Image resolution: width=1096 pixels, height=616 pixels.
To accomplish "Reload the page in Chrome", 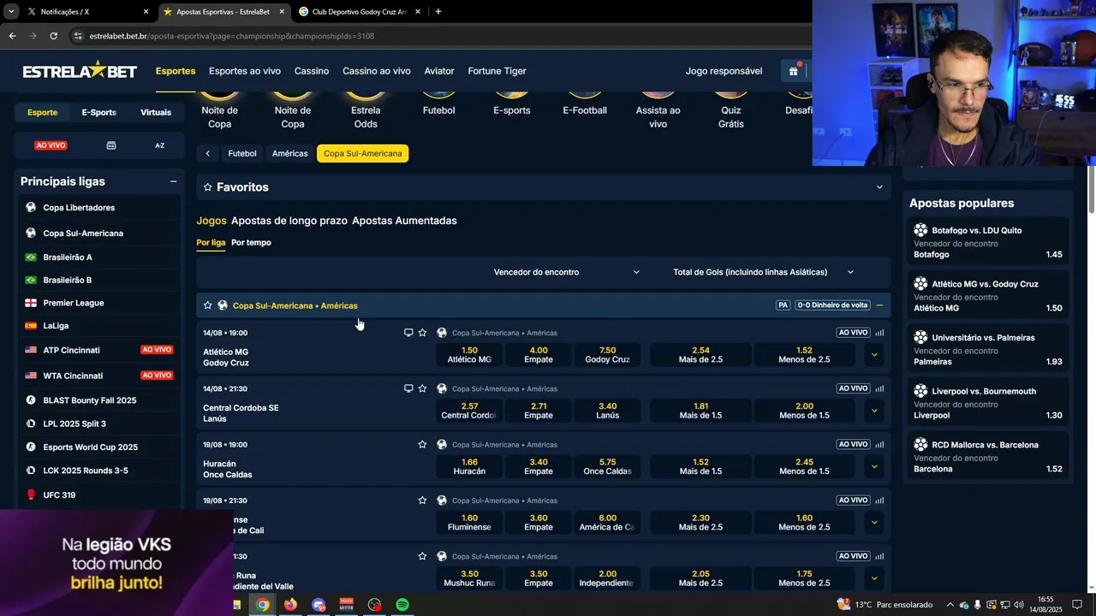I will tap(53, 36).
